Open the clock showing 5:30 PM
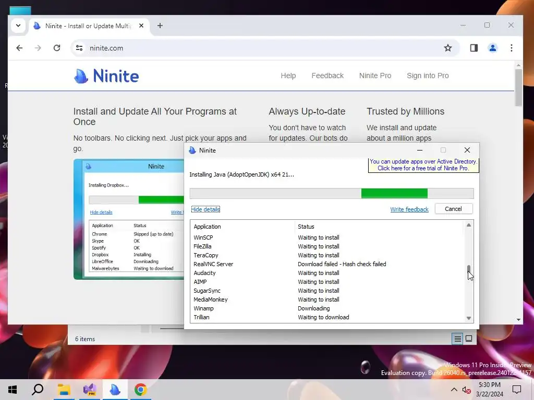Screen dimensions: 534x400 point(489,390)
